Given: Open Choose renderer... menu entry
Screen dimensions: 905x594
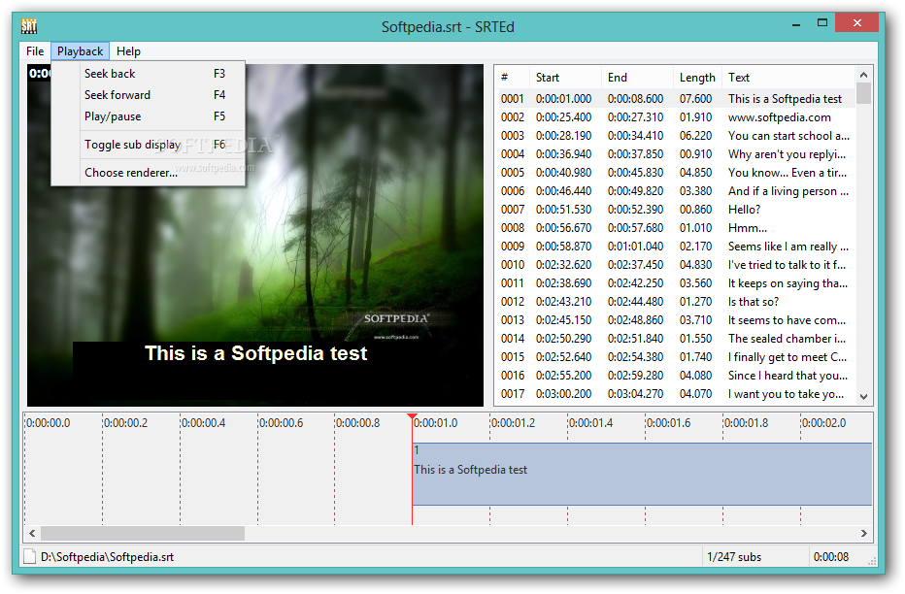Looking at the screenshot, I should coord(149,173).
